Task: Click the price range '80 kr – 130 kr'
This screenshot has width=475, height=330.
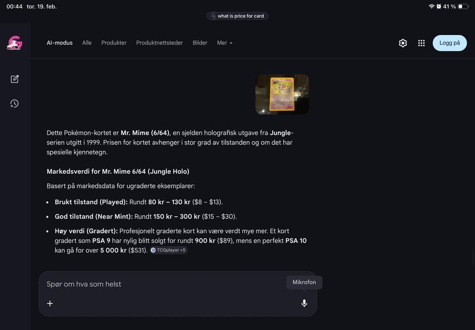Action: tap(169, 202)
